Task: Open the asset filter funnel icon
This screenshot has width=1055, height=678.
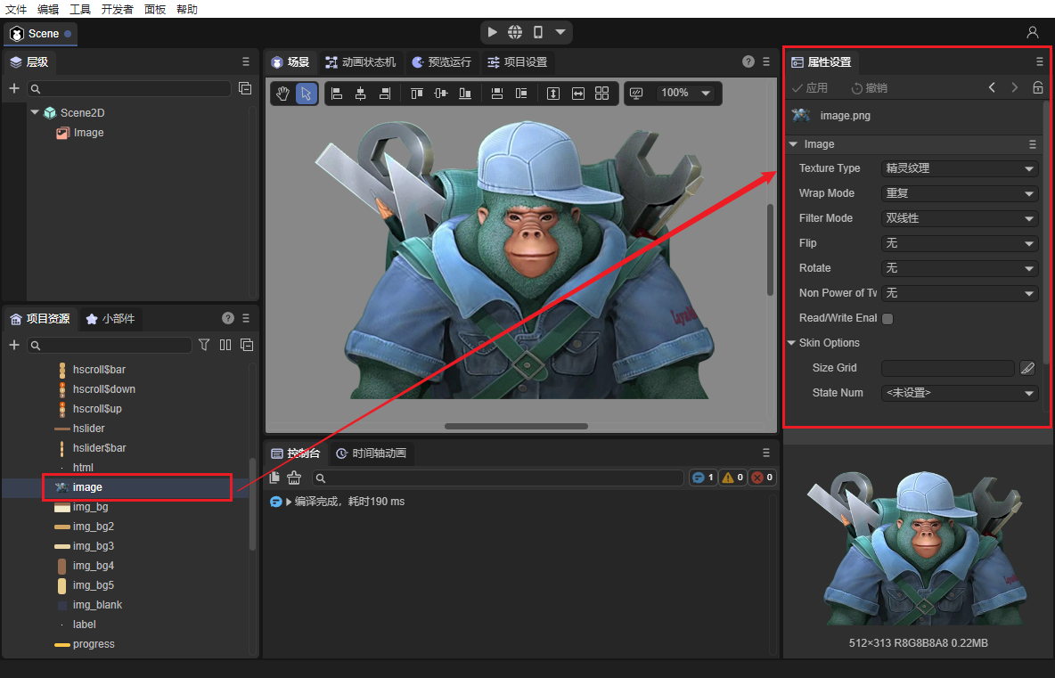Action: coord(204,345)
